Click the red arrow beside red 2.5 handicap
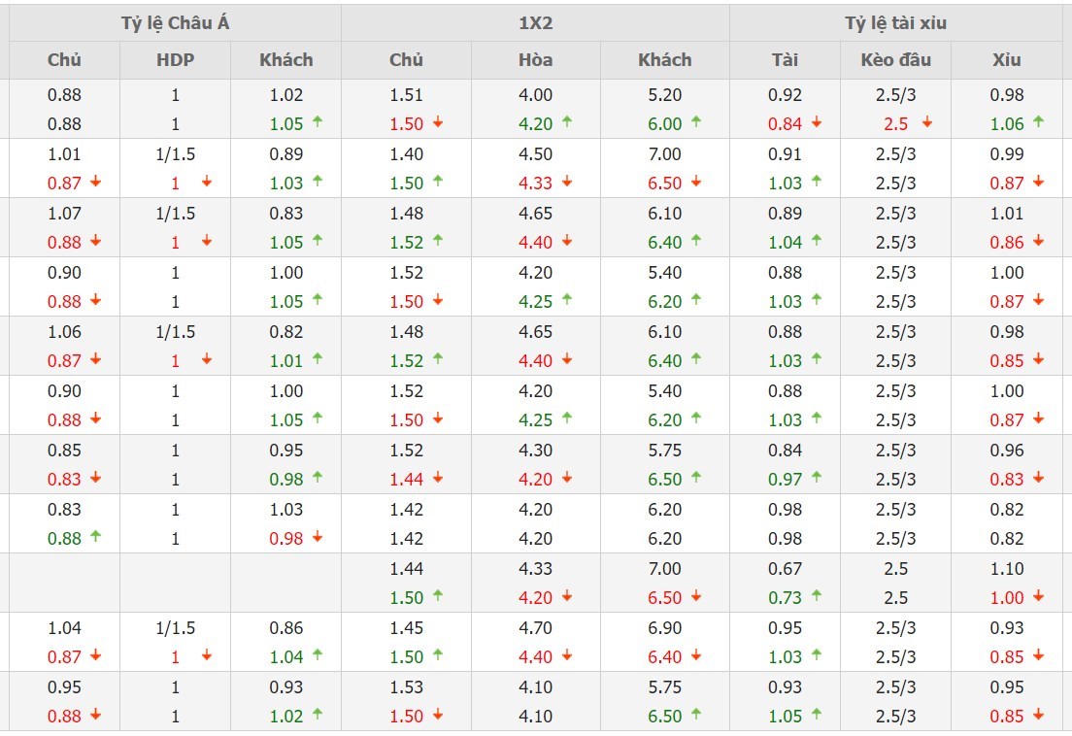This screenshot has width=1072, height=736. click(927, 122)
